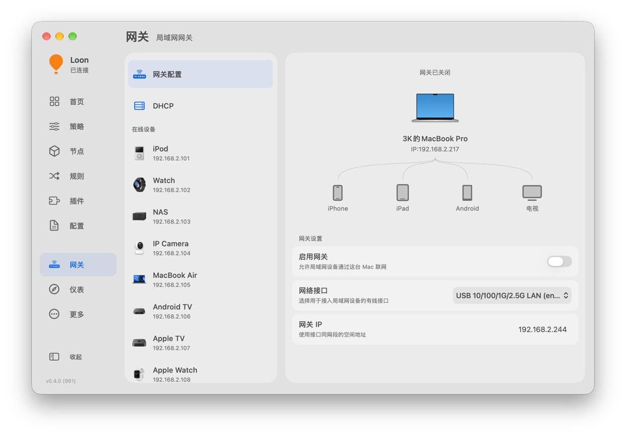Open the 节点 sidebar label
The image size is (626, 436).
(77, 151)
